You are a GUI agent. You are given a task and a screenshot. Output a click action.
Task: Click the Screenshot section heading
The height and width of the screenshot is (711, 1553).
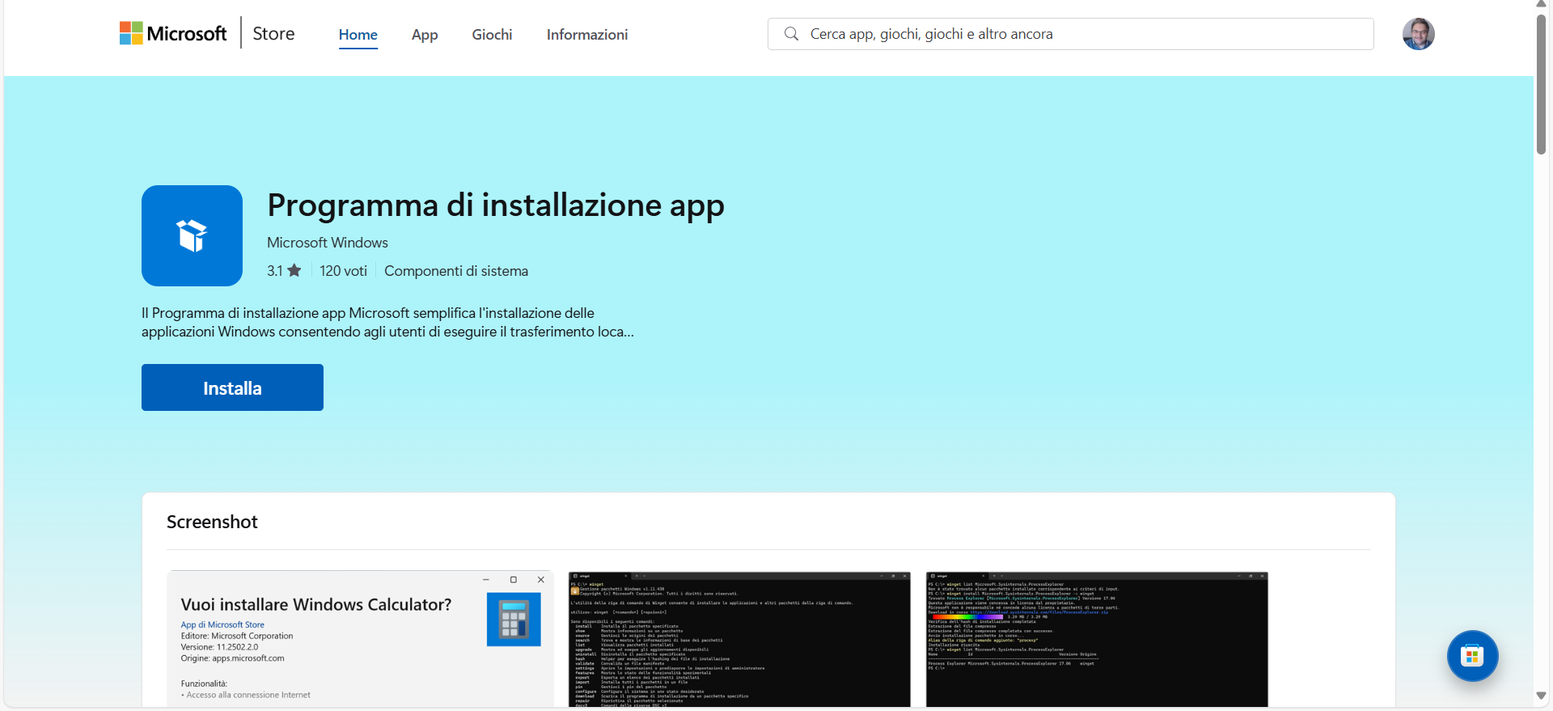pyautogui.click(x=212, y=522)
